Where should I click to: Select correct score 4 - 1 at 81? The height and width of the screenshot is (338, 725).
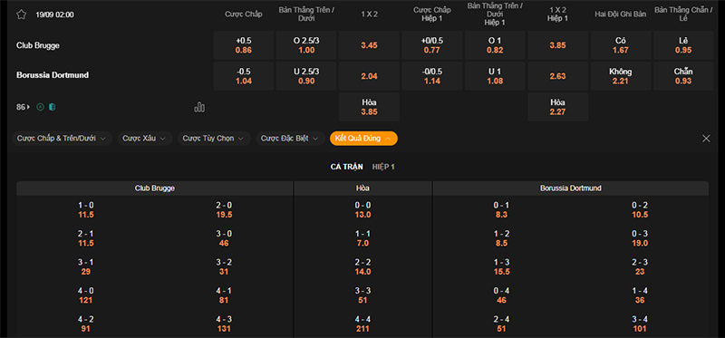click(x=224, y=295)
